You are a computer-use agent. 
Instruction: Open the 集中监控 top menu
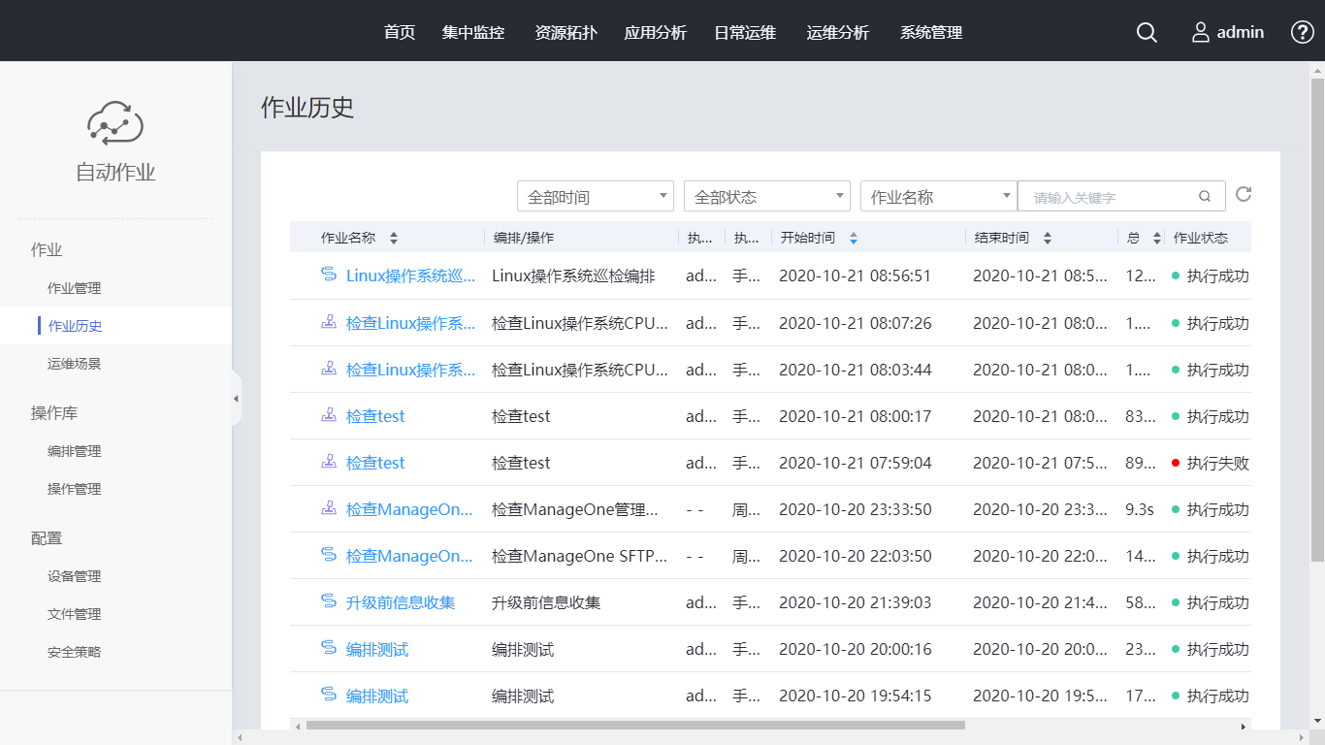click(x=473, y=32)
